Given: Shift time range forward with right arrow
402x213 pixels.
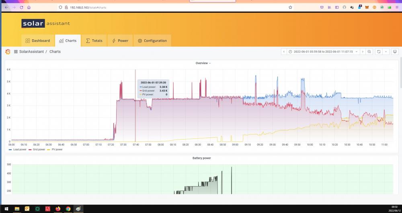Looking at the screenshot, I should (x=363, y=52).
